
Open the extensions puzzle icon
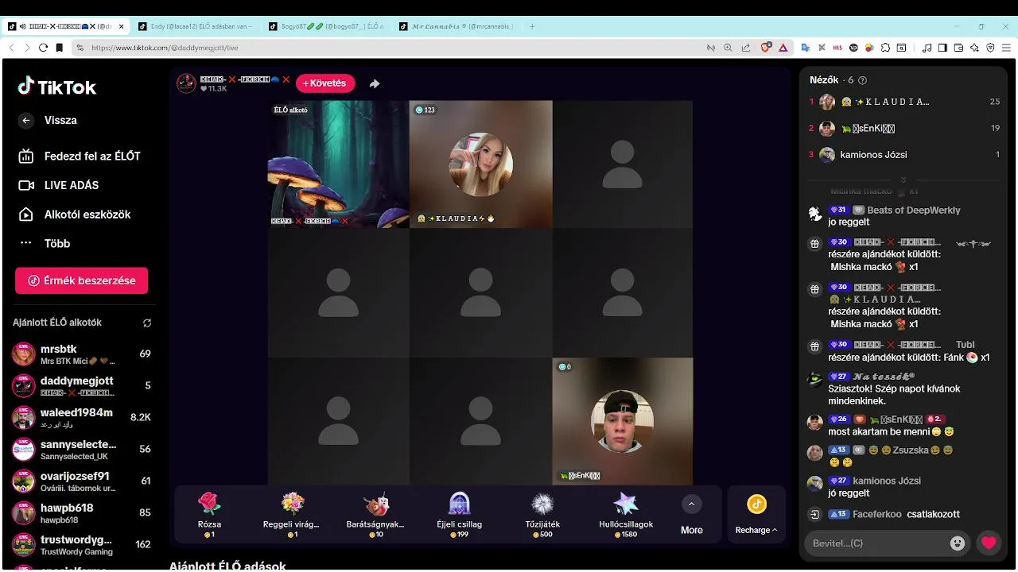(x=885, y=48)
